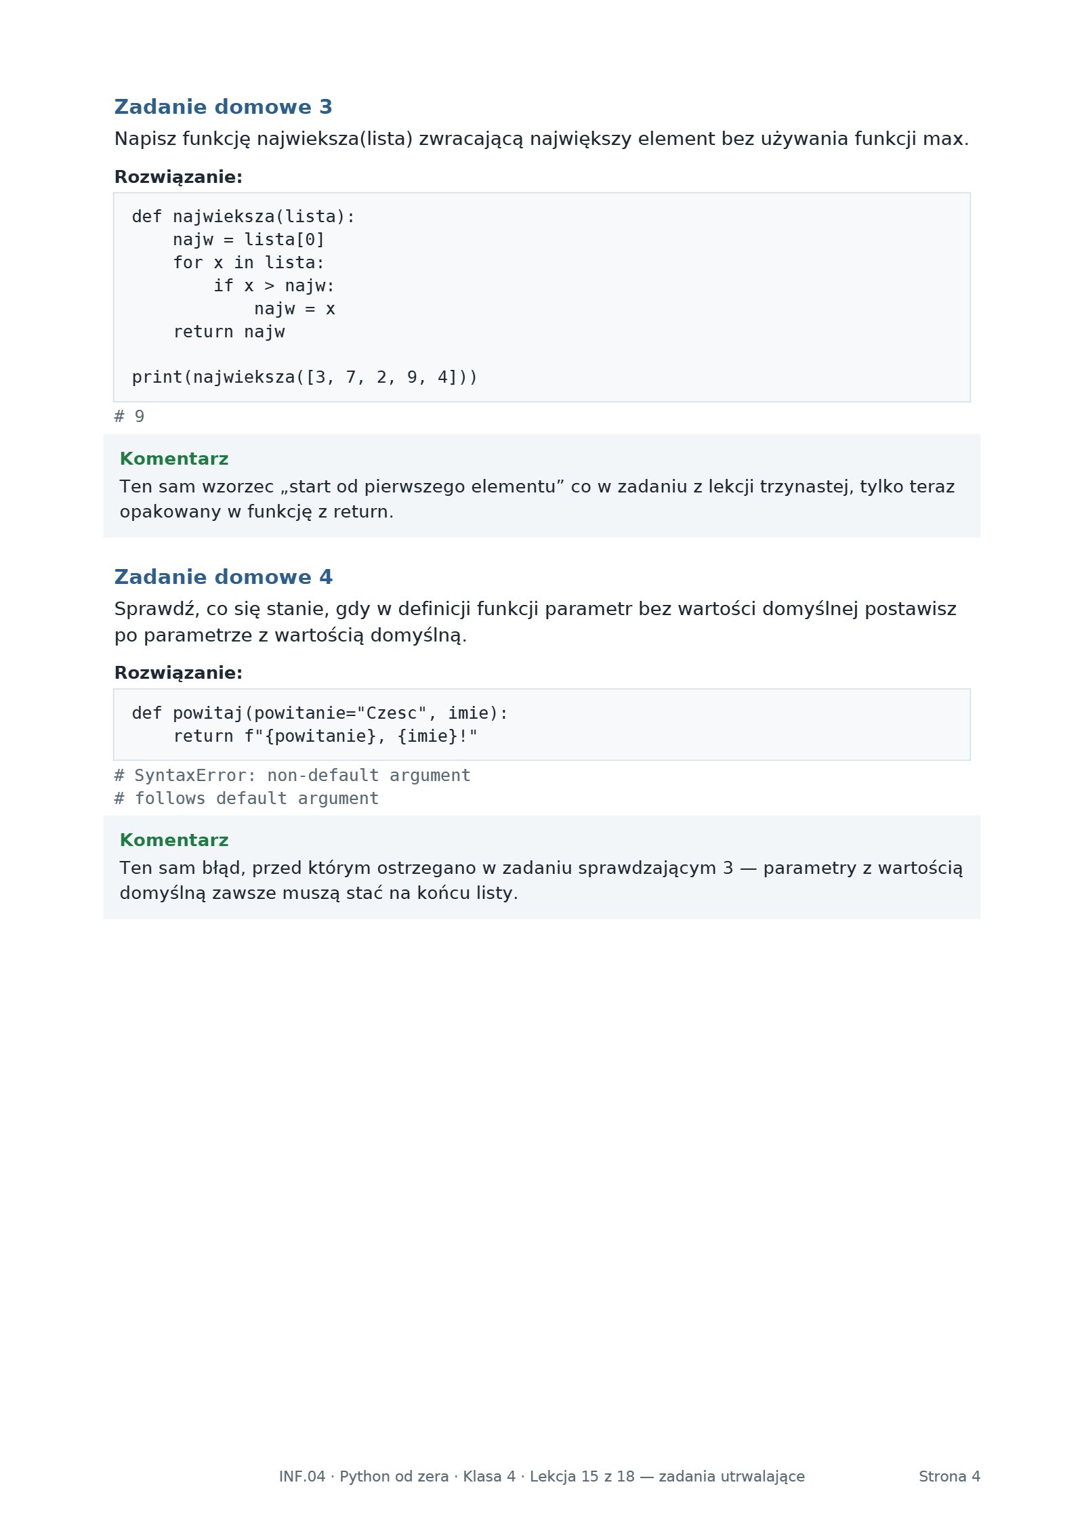The image size is (1084, 1533).
Task: Click the print(najwieksza([3, 7, 2, 9, 4])) line
Action: (305, 377)
